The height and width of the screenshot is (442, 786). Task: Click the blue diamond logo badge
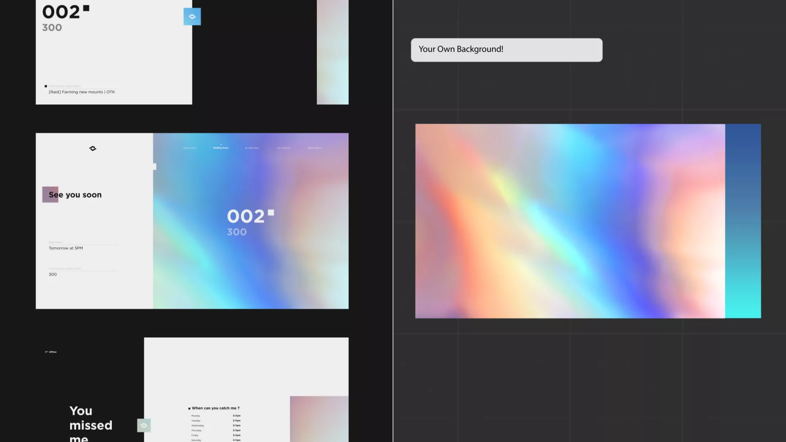(x=192, y=17)
